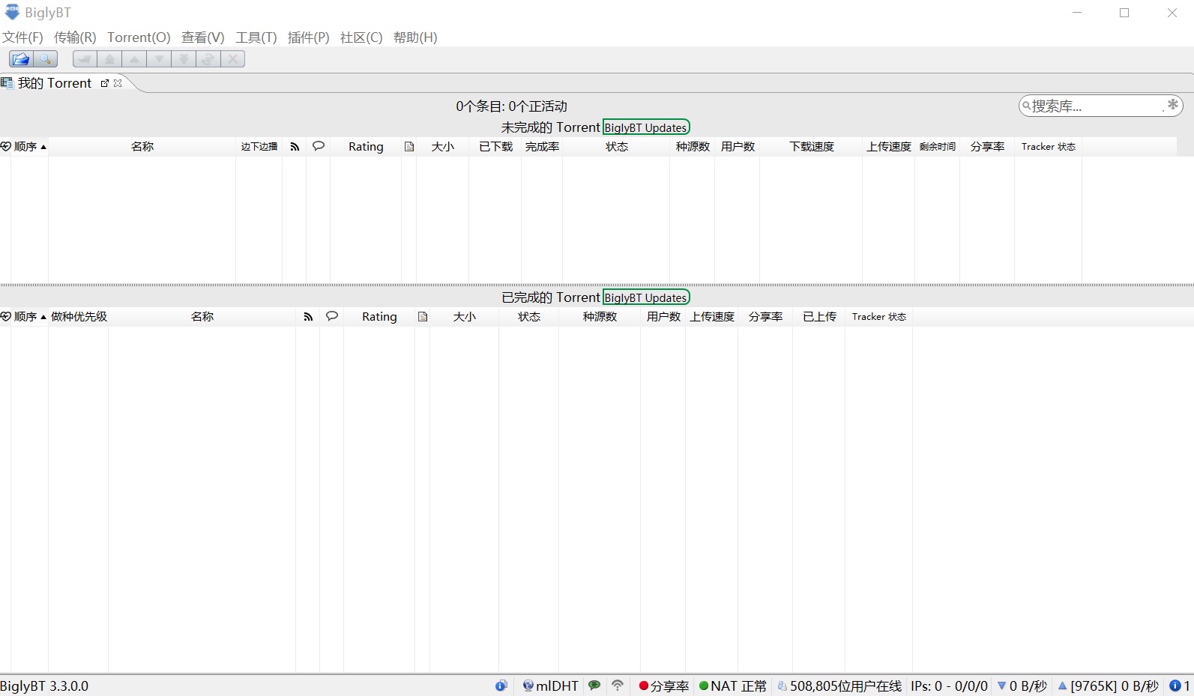1194x696 pixels.
Task: Click the 508,805位用户在线 status entry
Action: pos(839,686)
